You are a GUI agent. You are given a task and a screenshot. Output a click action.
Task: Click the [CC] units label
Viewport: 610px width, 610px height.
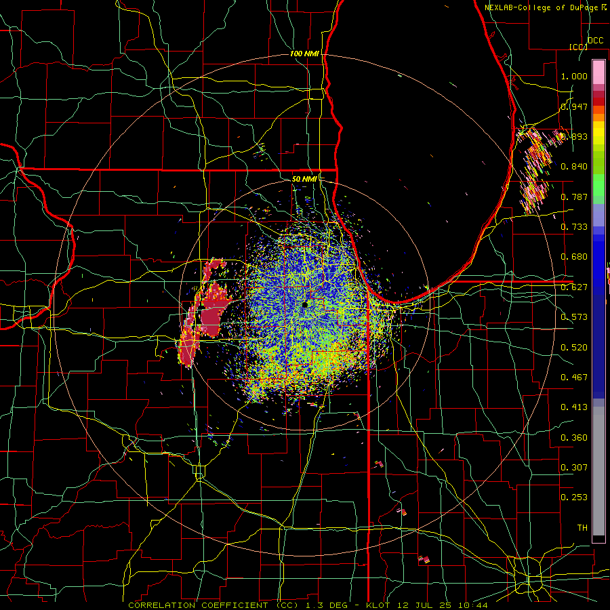coord(578,47)
